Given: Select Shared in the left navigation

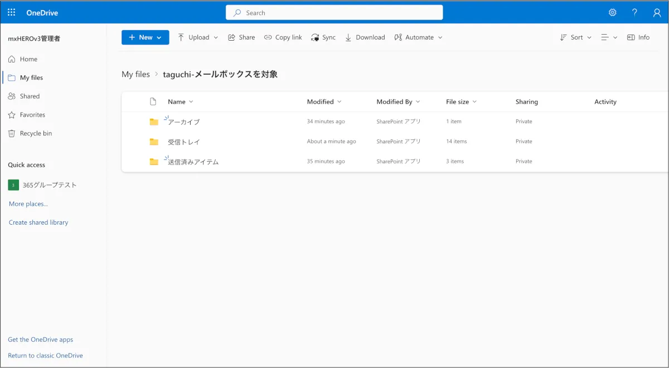Looking at the screenshot, I should (x=30, y=96).
